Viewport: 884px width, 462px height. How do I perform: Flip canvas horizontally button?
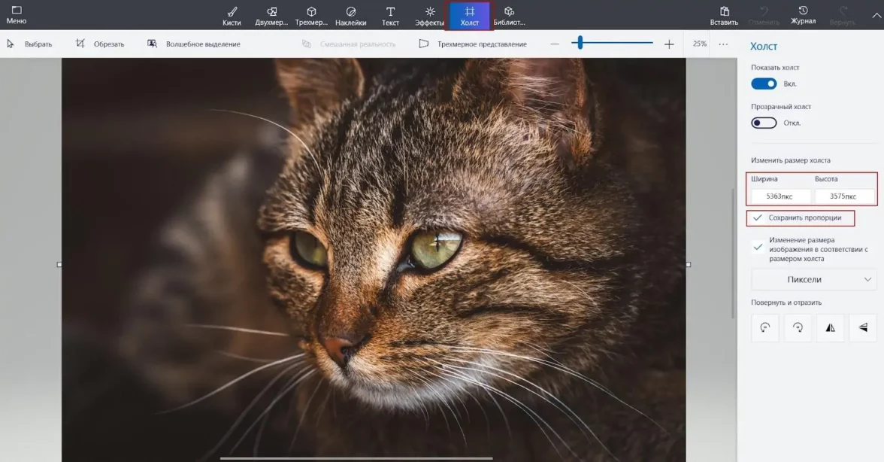click(x=830, y=327)
